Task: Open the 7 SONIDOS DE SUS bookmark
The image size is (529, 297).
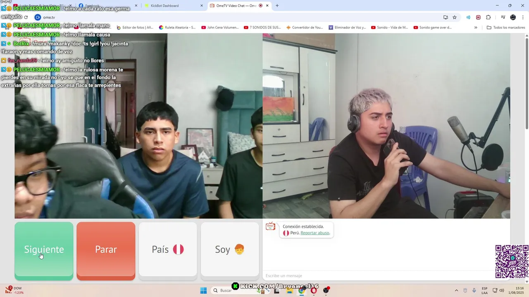Action: coord(262,28)
